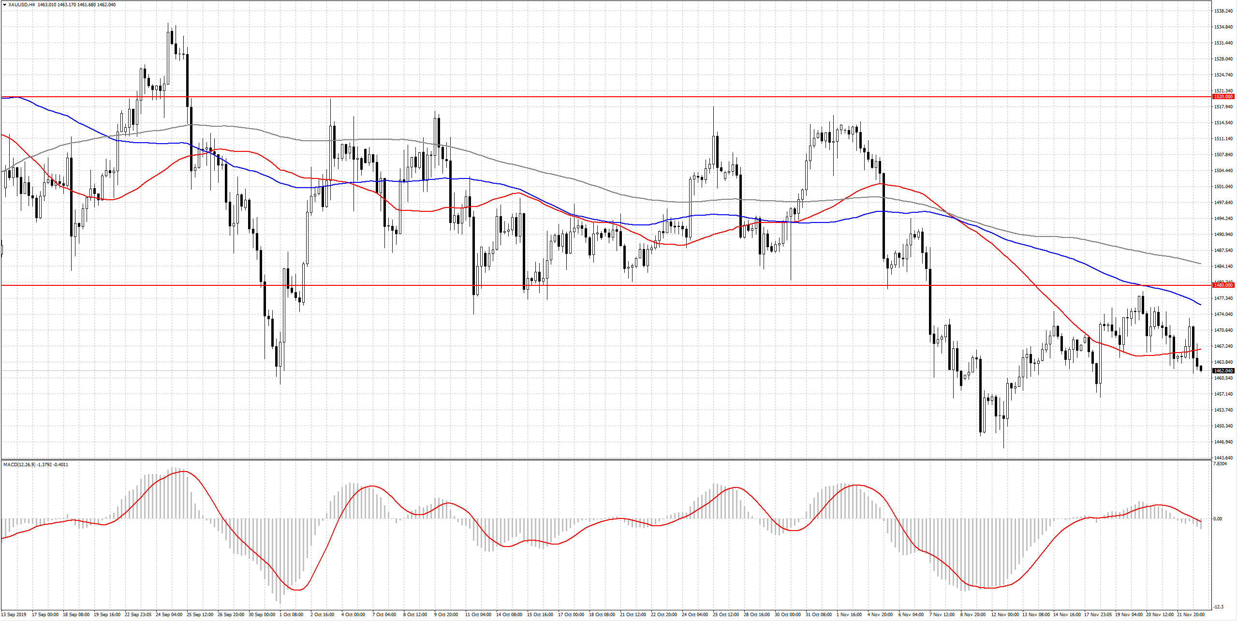
Task: Click the 1534.840 price scale label
Action: coord(1223,27)
